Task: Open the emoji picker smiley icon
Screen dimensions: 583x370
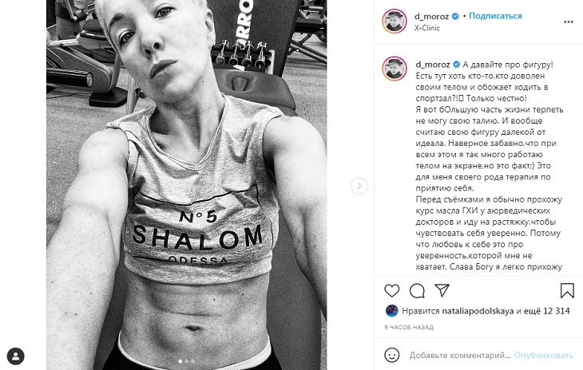Action: click(392, 355)
